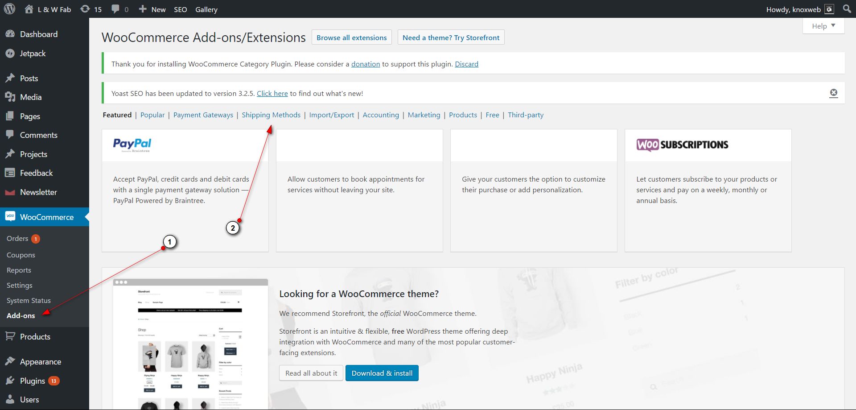Screen dimensions: 856x410
Task: Open the SEO admin bar menu
Action: tap(181, 9)
